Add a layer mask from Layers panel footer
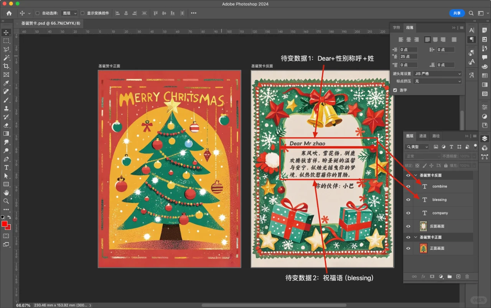The image size is (491, 308). tap(432, 277)
